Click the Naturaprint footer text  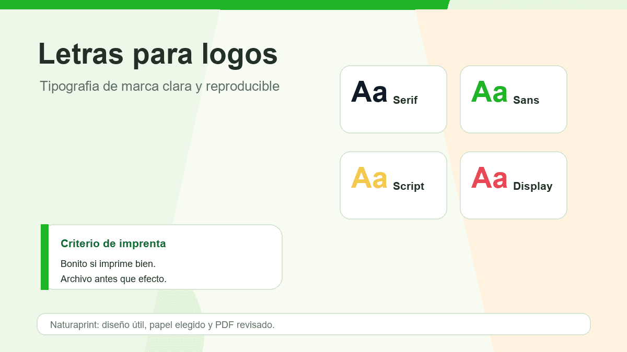point(162,325)
